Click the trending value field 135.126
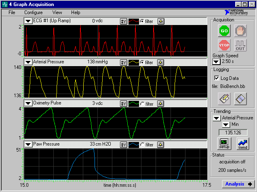Viewport: 257px width, 192px height. pyautogui.click(x=233, y=132)
